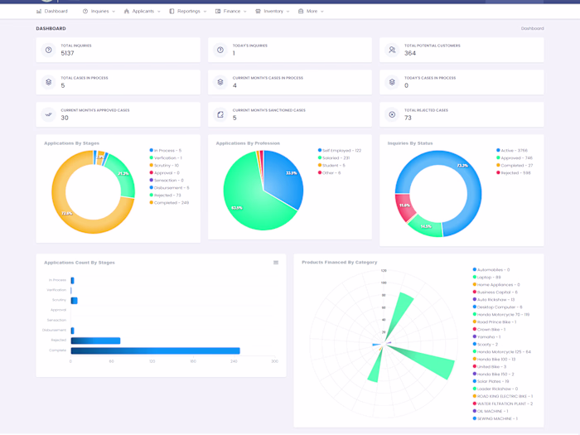Click the 'Inquiries By Status' chart title

pos(410,143)
